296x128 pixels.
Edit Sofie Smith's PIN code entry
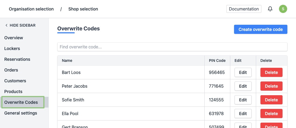coord(243,100)
